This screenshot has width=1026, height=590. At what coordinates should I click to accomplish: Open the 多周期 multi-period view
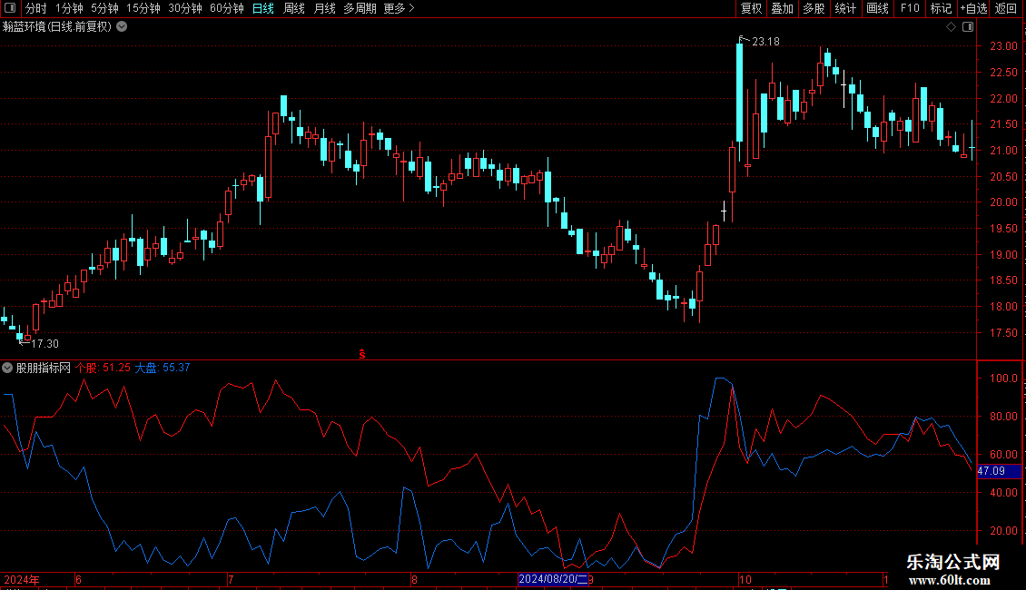click(x=360, y=8)
